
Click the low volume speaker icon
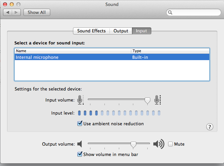tap(80, 144)
